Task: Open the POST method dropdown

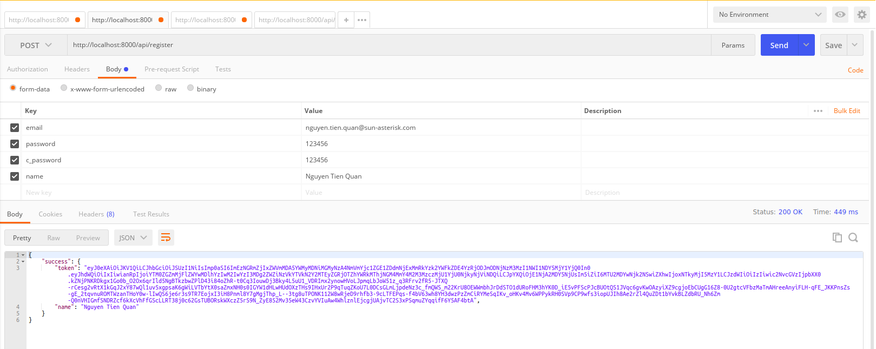Action: pos(36,45)
